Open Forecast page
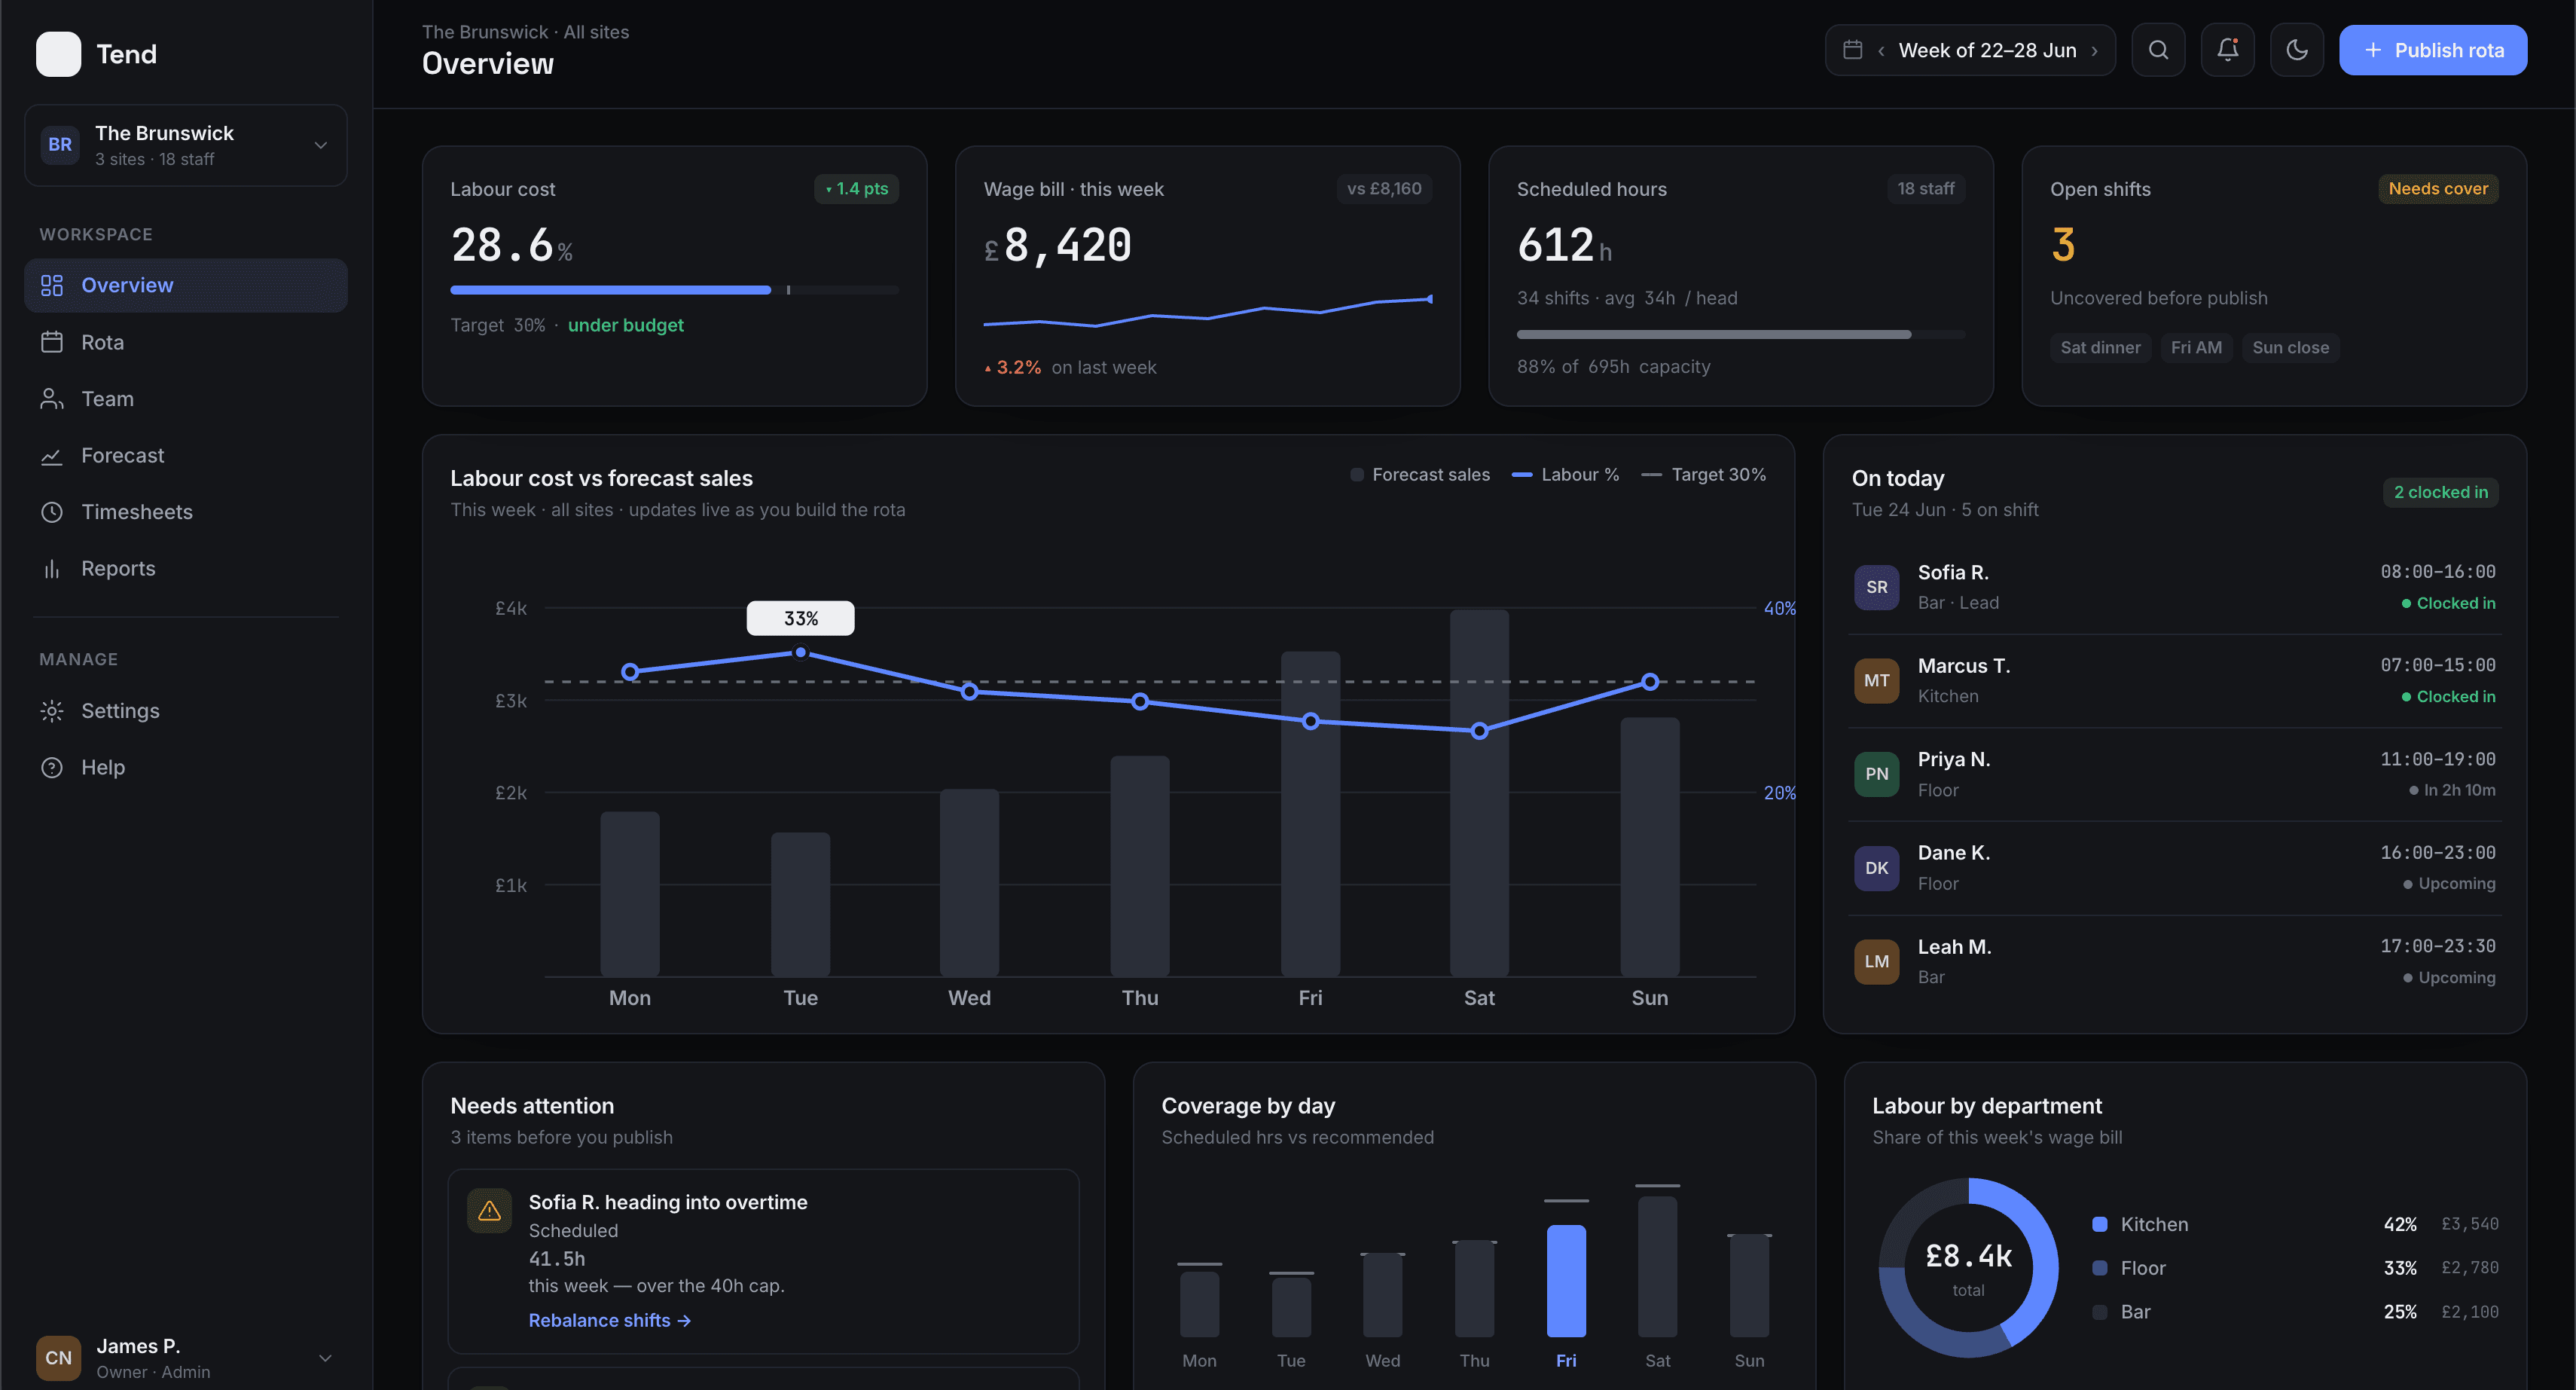 coord(185,455)
